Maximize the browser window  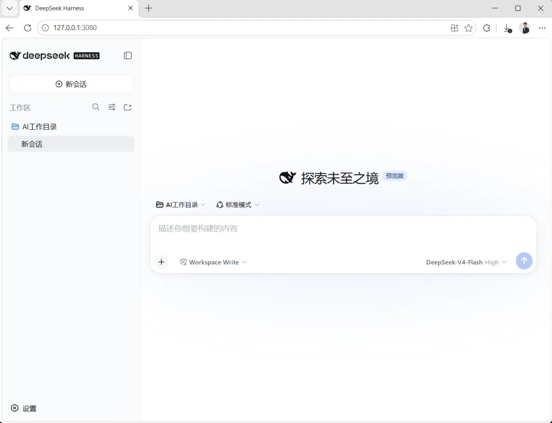click(517, 8)
